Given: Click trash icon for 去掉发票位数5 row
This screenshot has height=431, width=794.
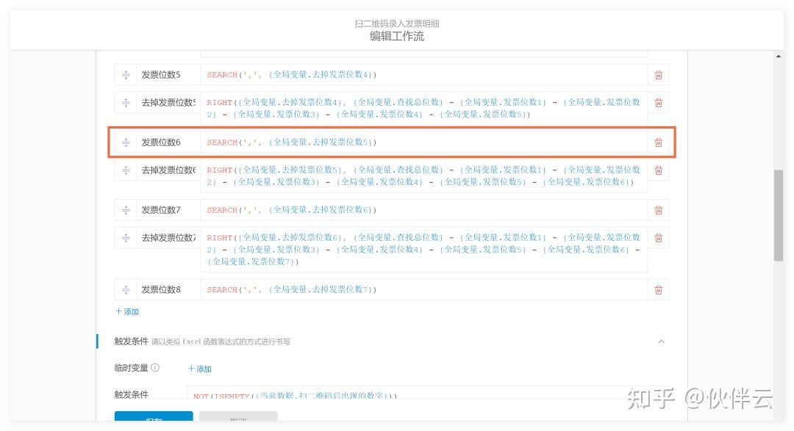Looking at the screenshot, I should pos(658,103).
